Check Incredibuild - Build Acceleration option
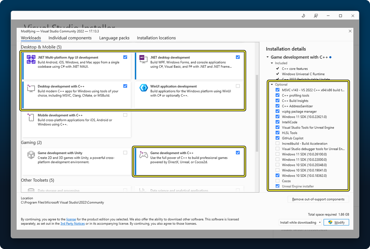370x249 pixels. tap(277, 143)
